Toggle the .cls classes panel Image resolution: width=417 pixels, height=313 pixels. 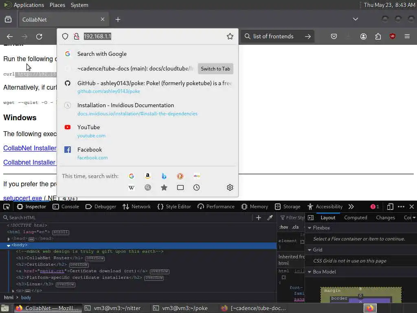click(295, 227)
